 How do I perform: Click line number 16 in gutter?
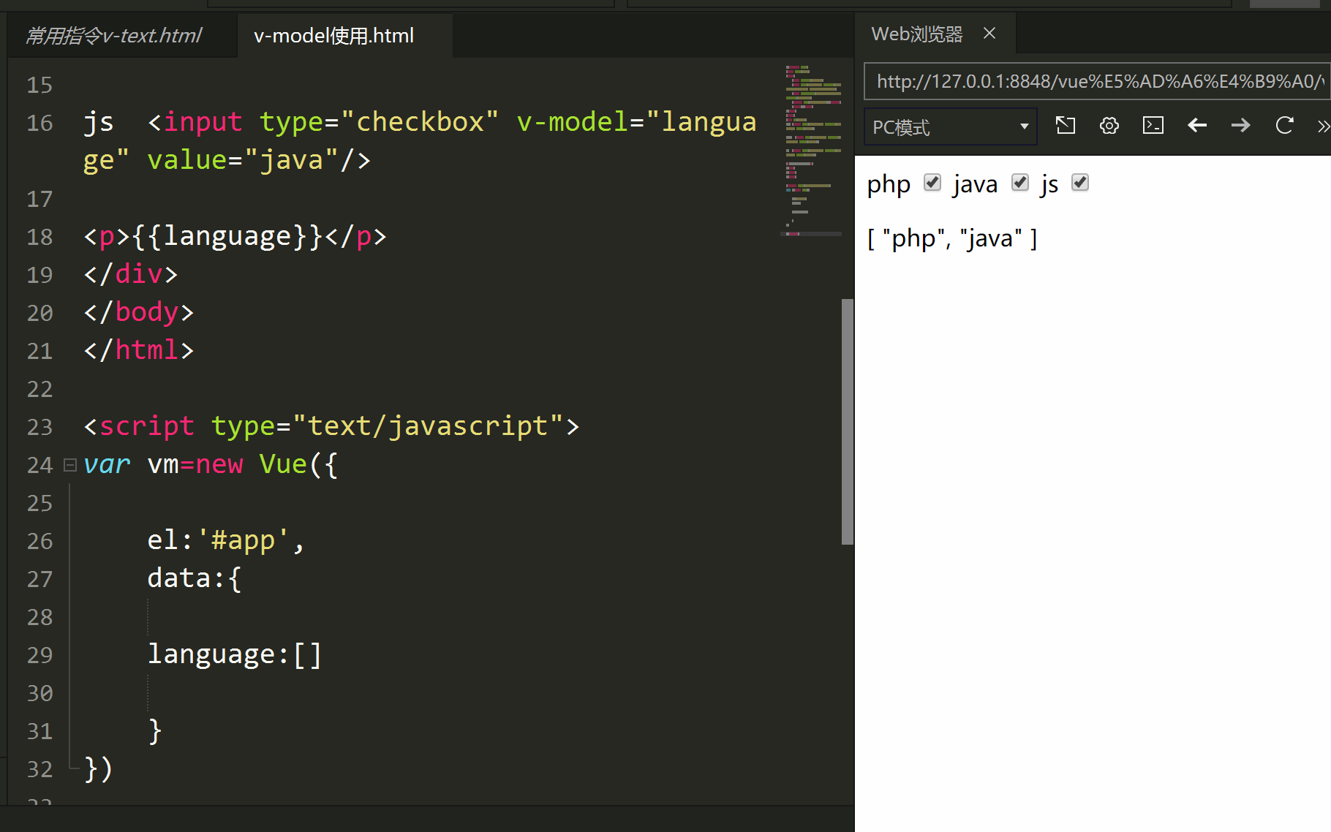[39, 123]
